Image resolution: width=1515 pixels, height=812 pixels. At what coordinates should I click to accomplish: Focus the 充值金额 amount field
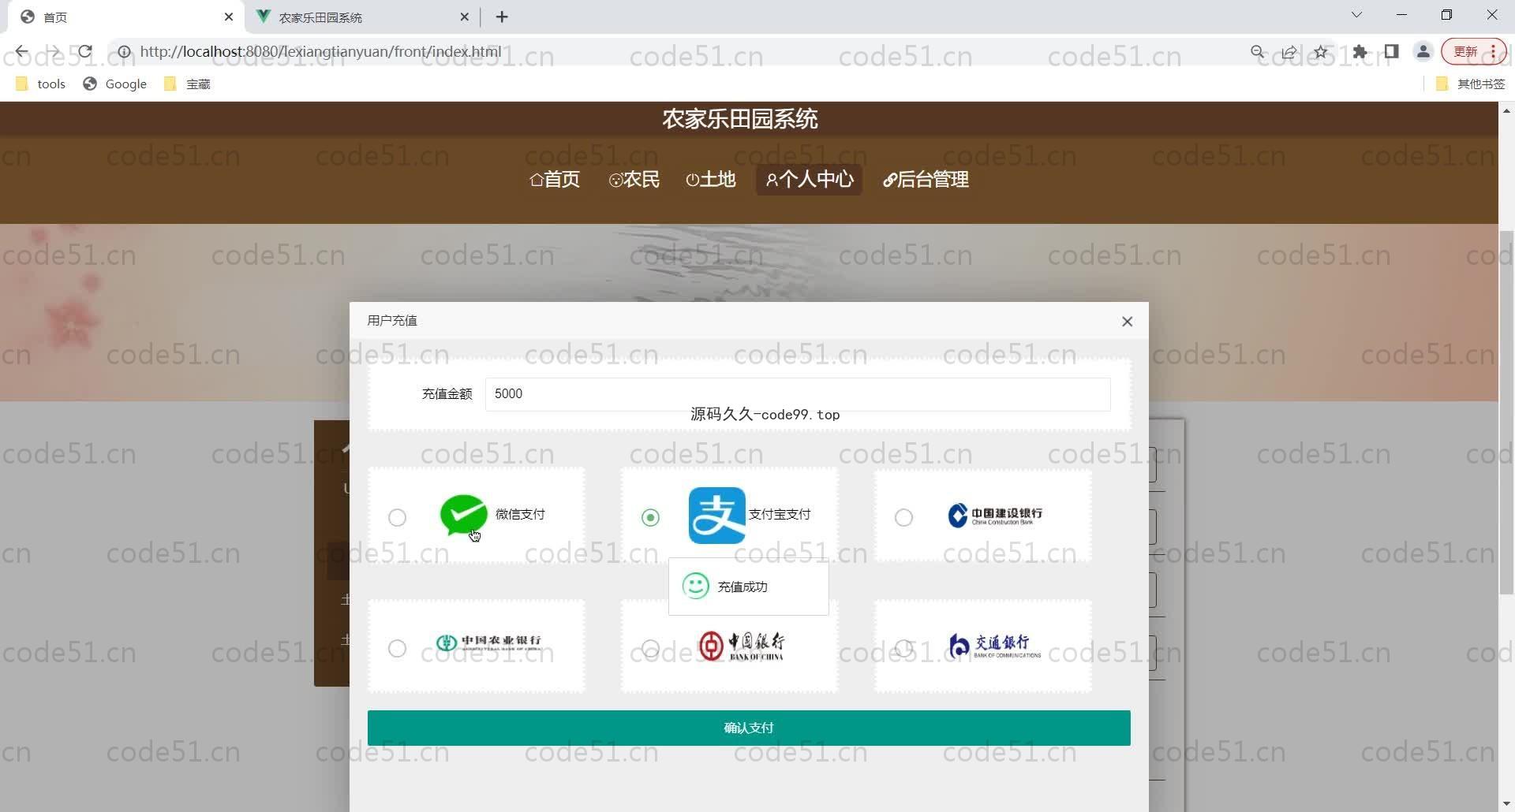(x=798, y=393)
